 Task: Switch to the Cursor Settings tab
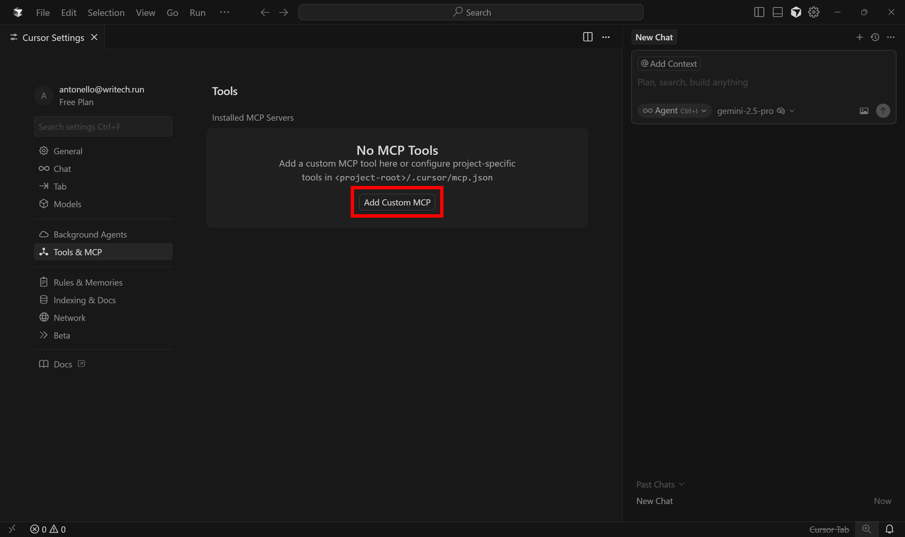point(53,37)
